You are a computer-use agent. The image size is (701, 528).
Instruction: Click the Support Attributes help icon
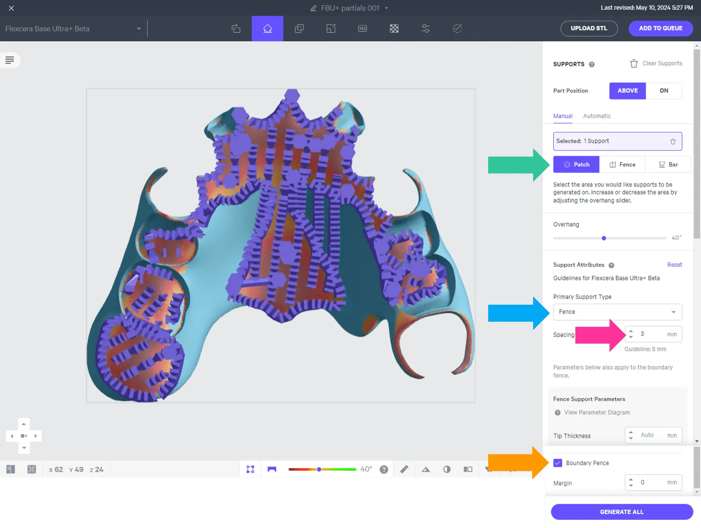point(611,265)
